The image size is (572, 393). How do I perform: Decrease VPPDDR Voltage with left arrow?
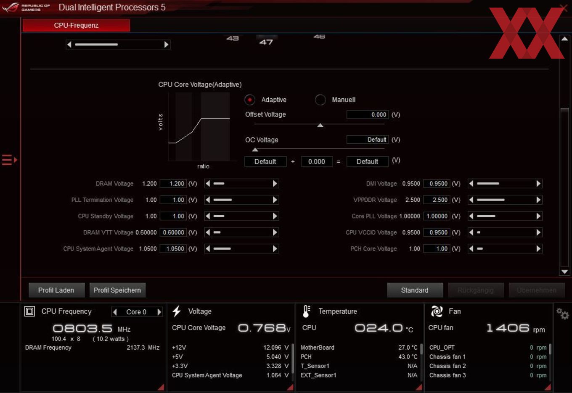[x=471, y=200]
